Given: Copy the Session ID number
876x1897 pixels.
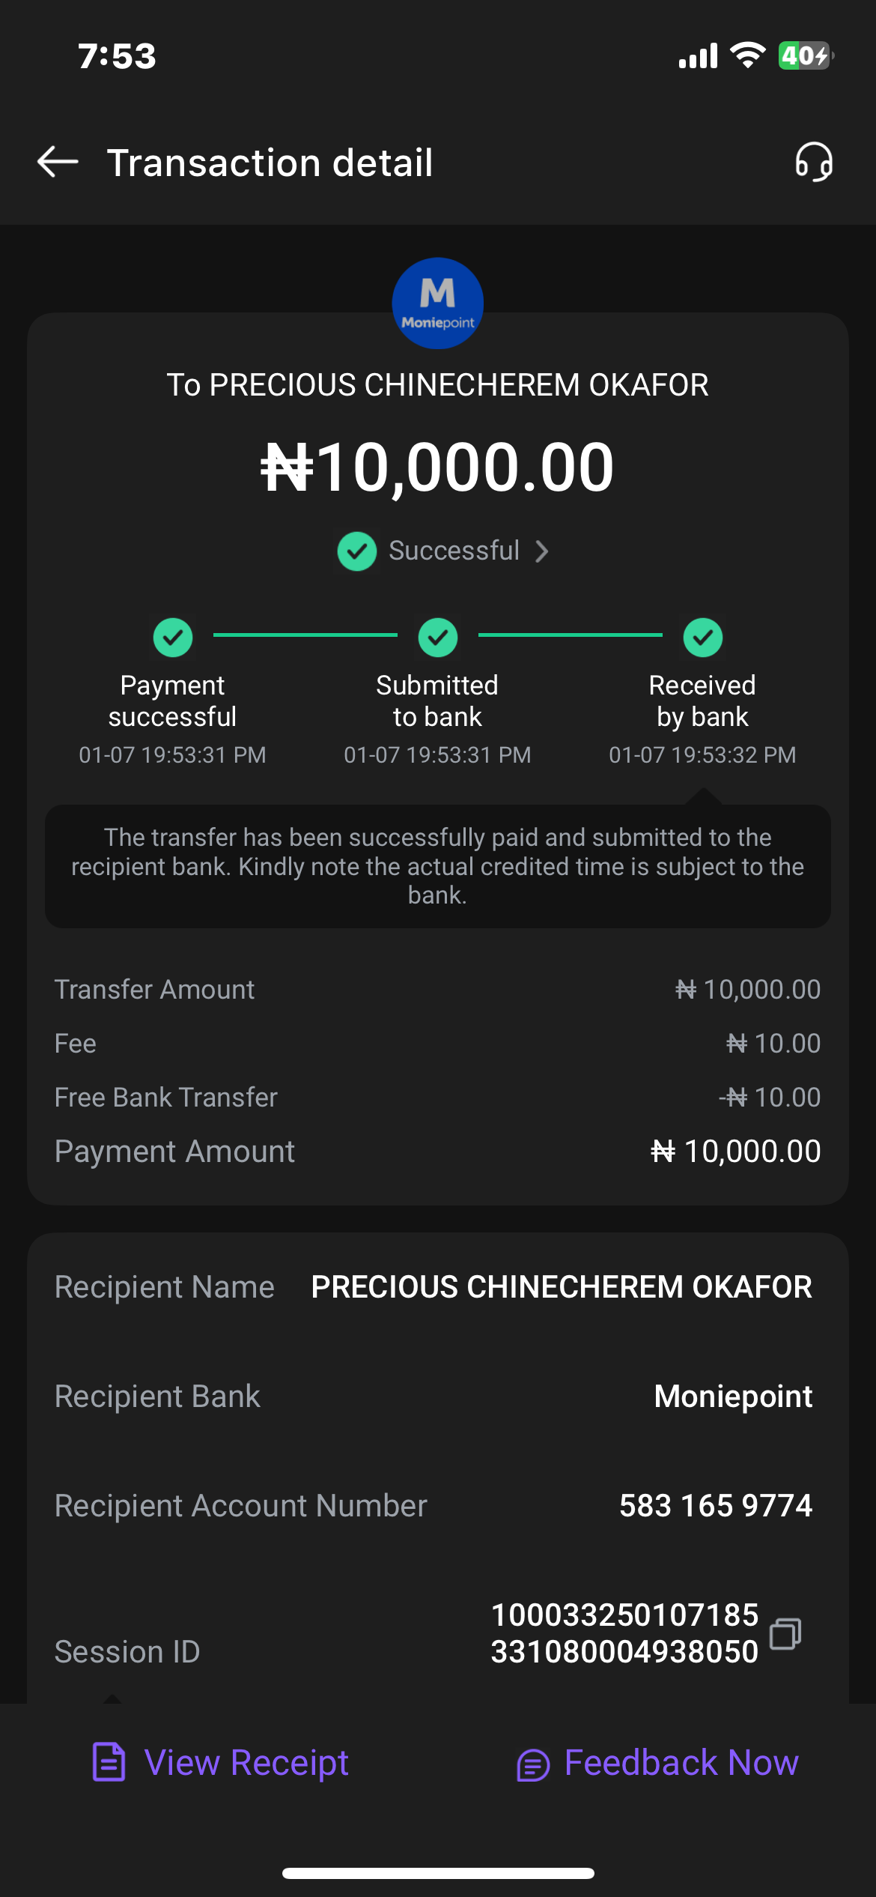Looking at the screenshot, I should tap(785, 1633).
